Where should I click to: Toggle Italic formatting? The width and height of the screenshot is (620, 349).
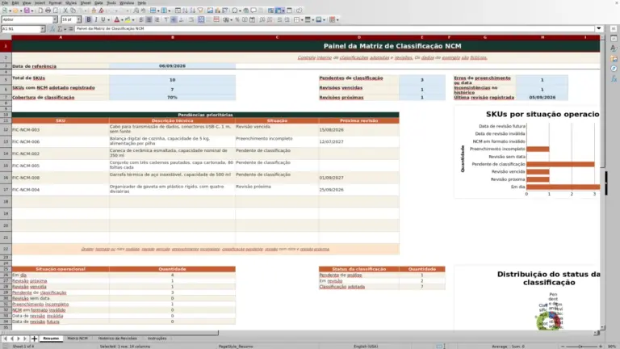[96, 19]
